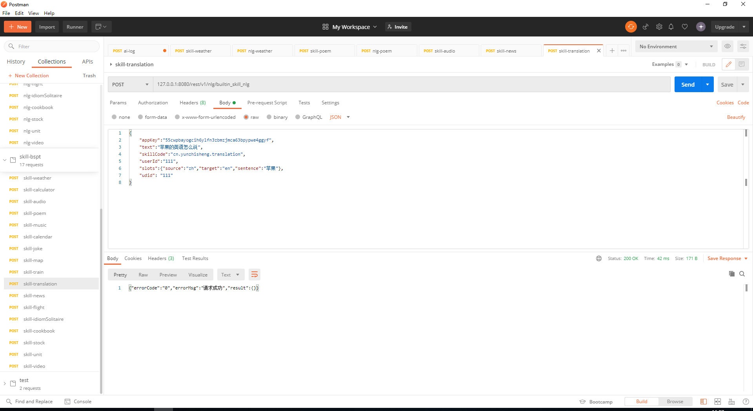Switch to two-pane view icon

coord(718,402)
